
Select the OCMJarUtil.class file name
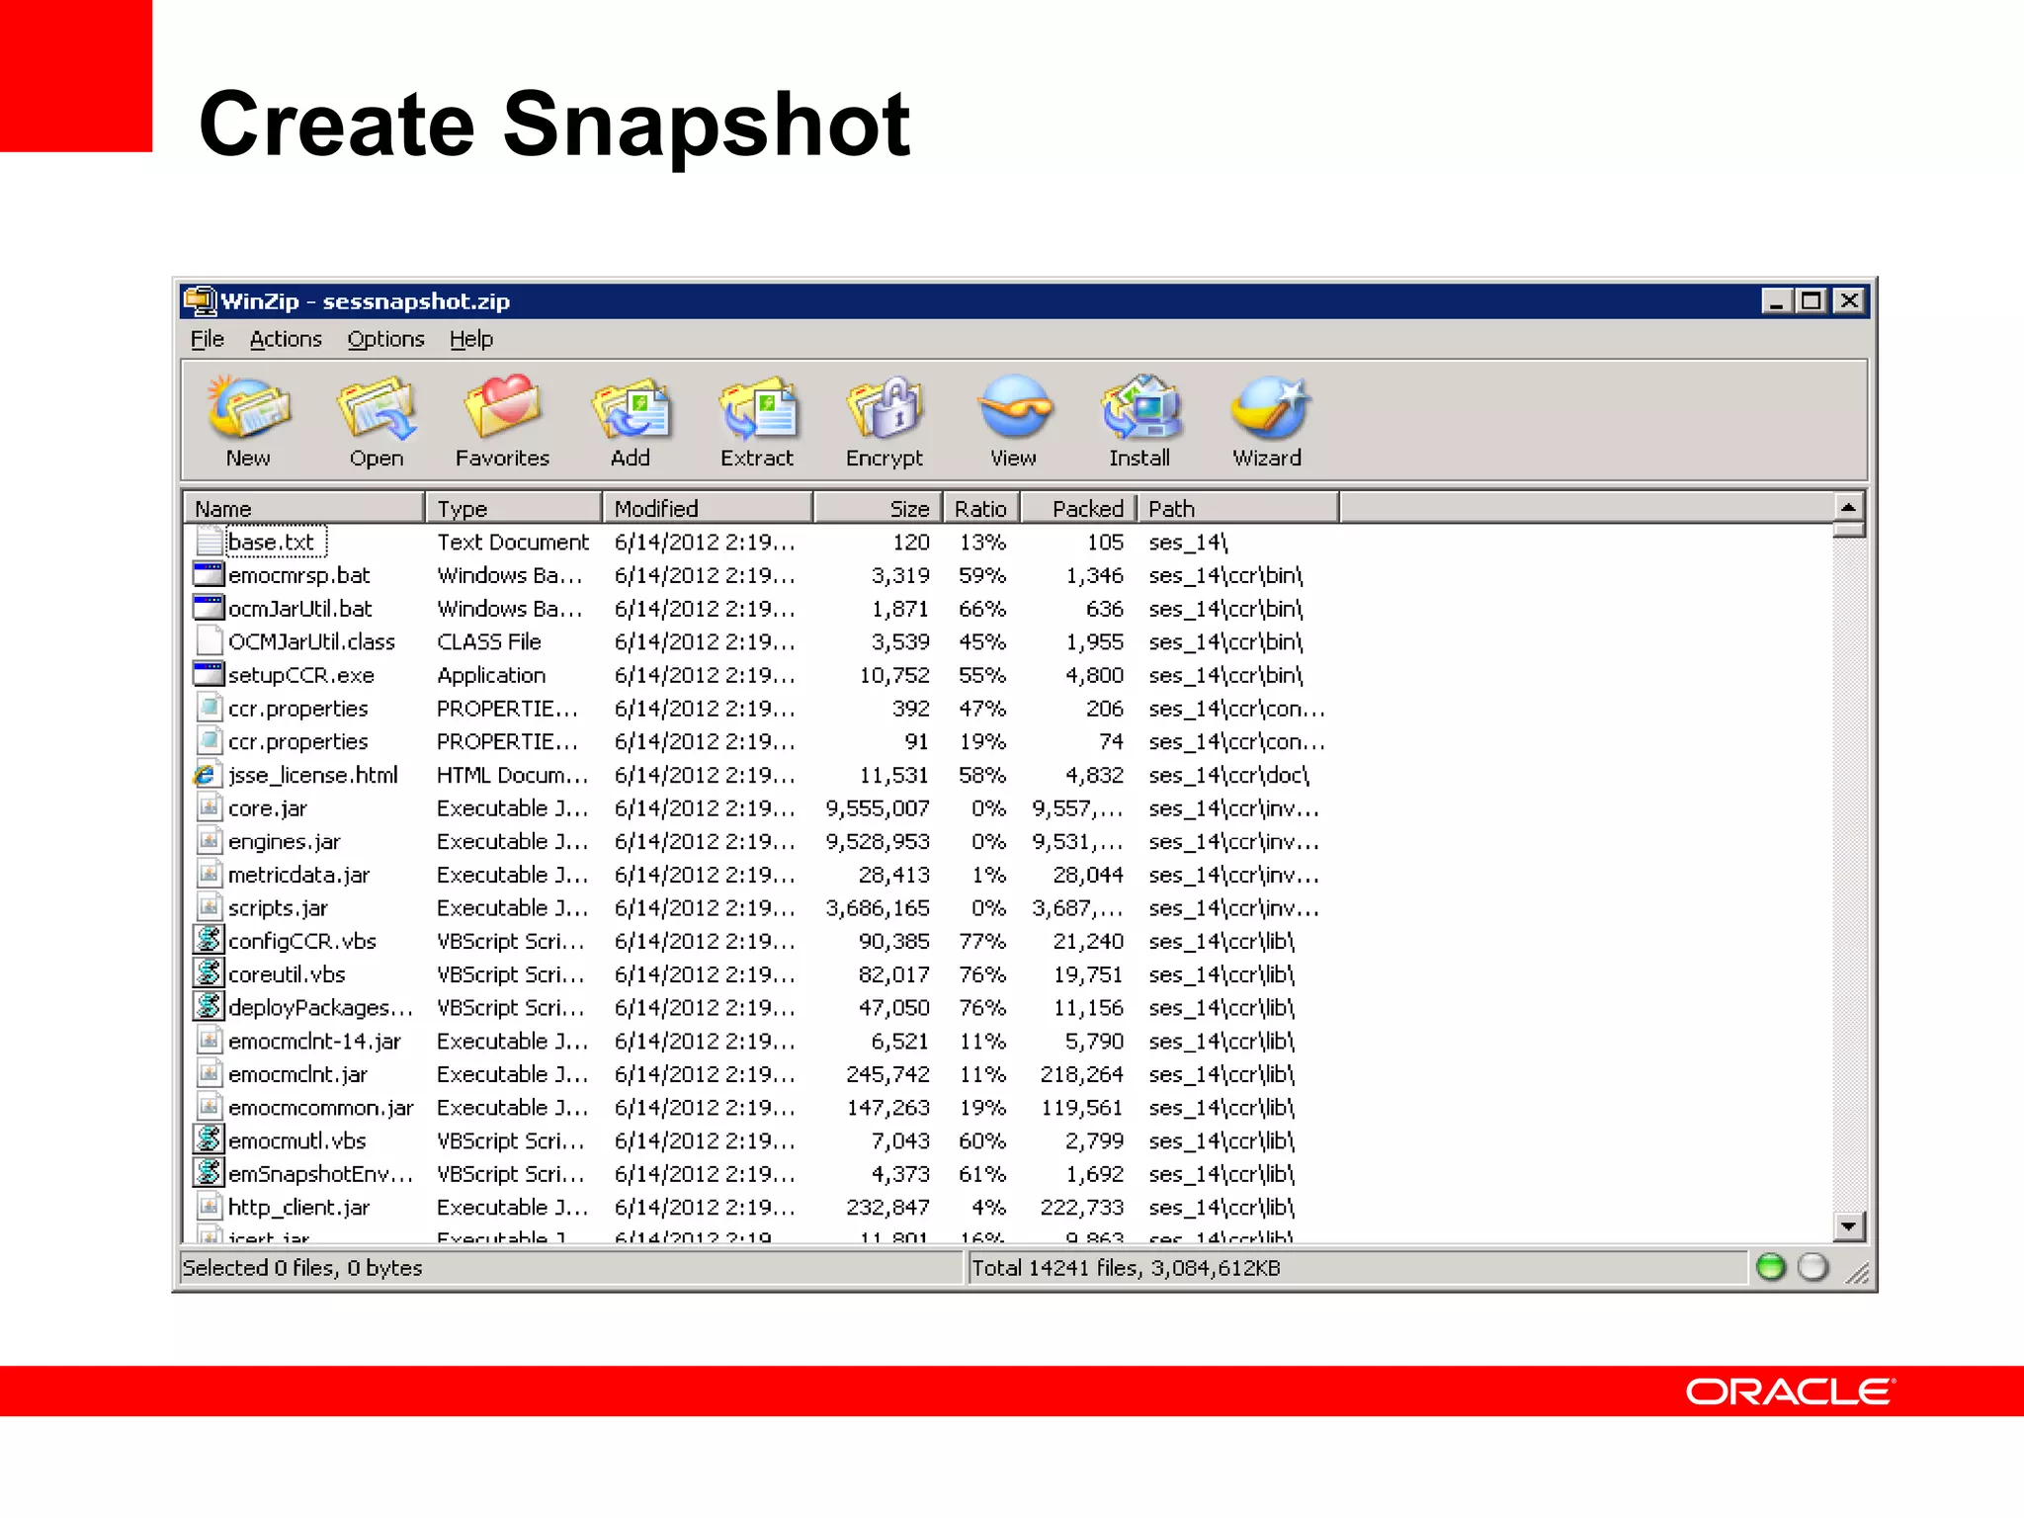311,641
